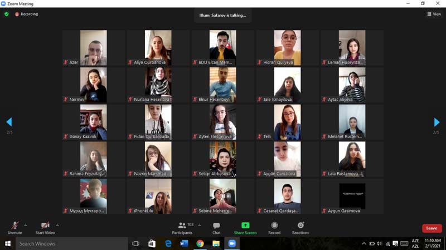Expand audio options arrow next to Unmute
Viewport: 446px width, 250px height.
point(26,226)
